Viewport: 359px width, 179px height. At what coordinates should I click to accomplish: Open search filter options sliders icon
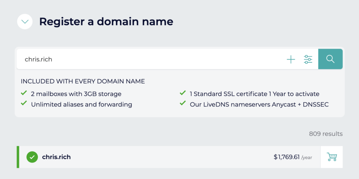point(308,59)
